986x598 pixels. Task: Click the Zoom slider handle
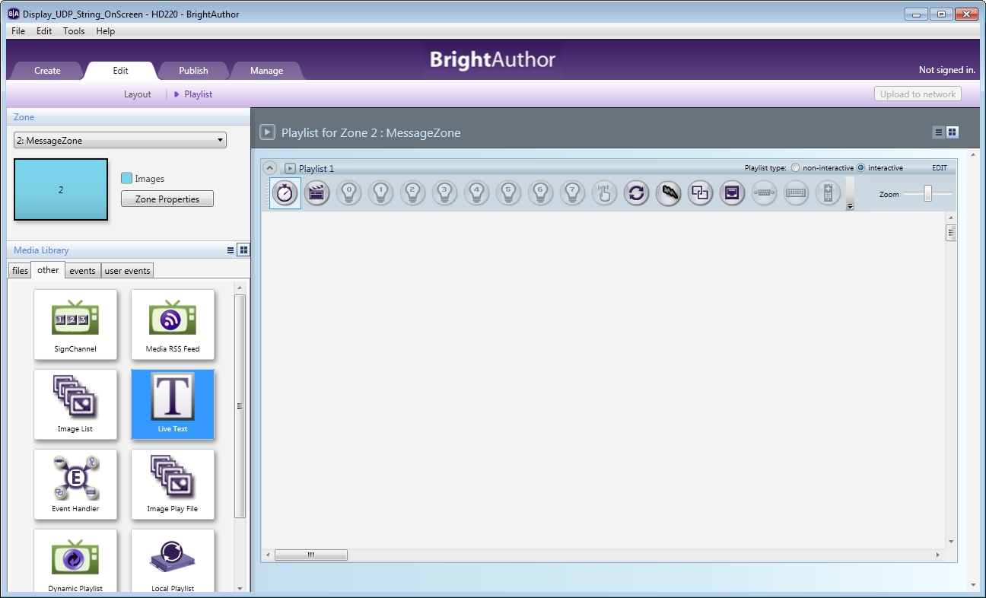[x=928, y=194]
